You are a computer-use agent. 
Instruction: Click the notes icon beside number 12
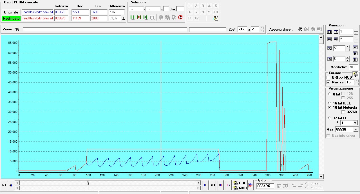coord(216,18)
